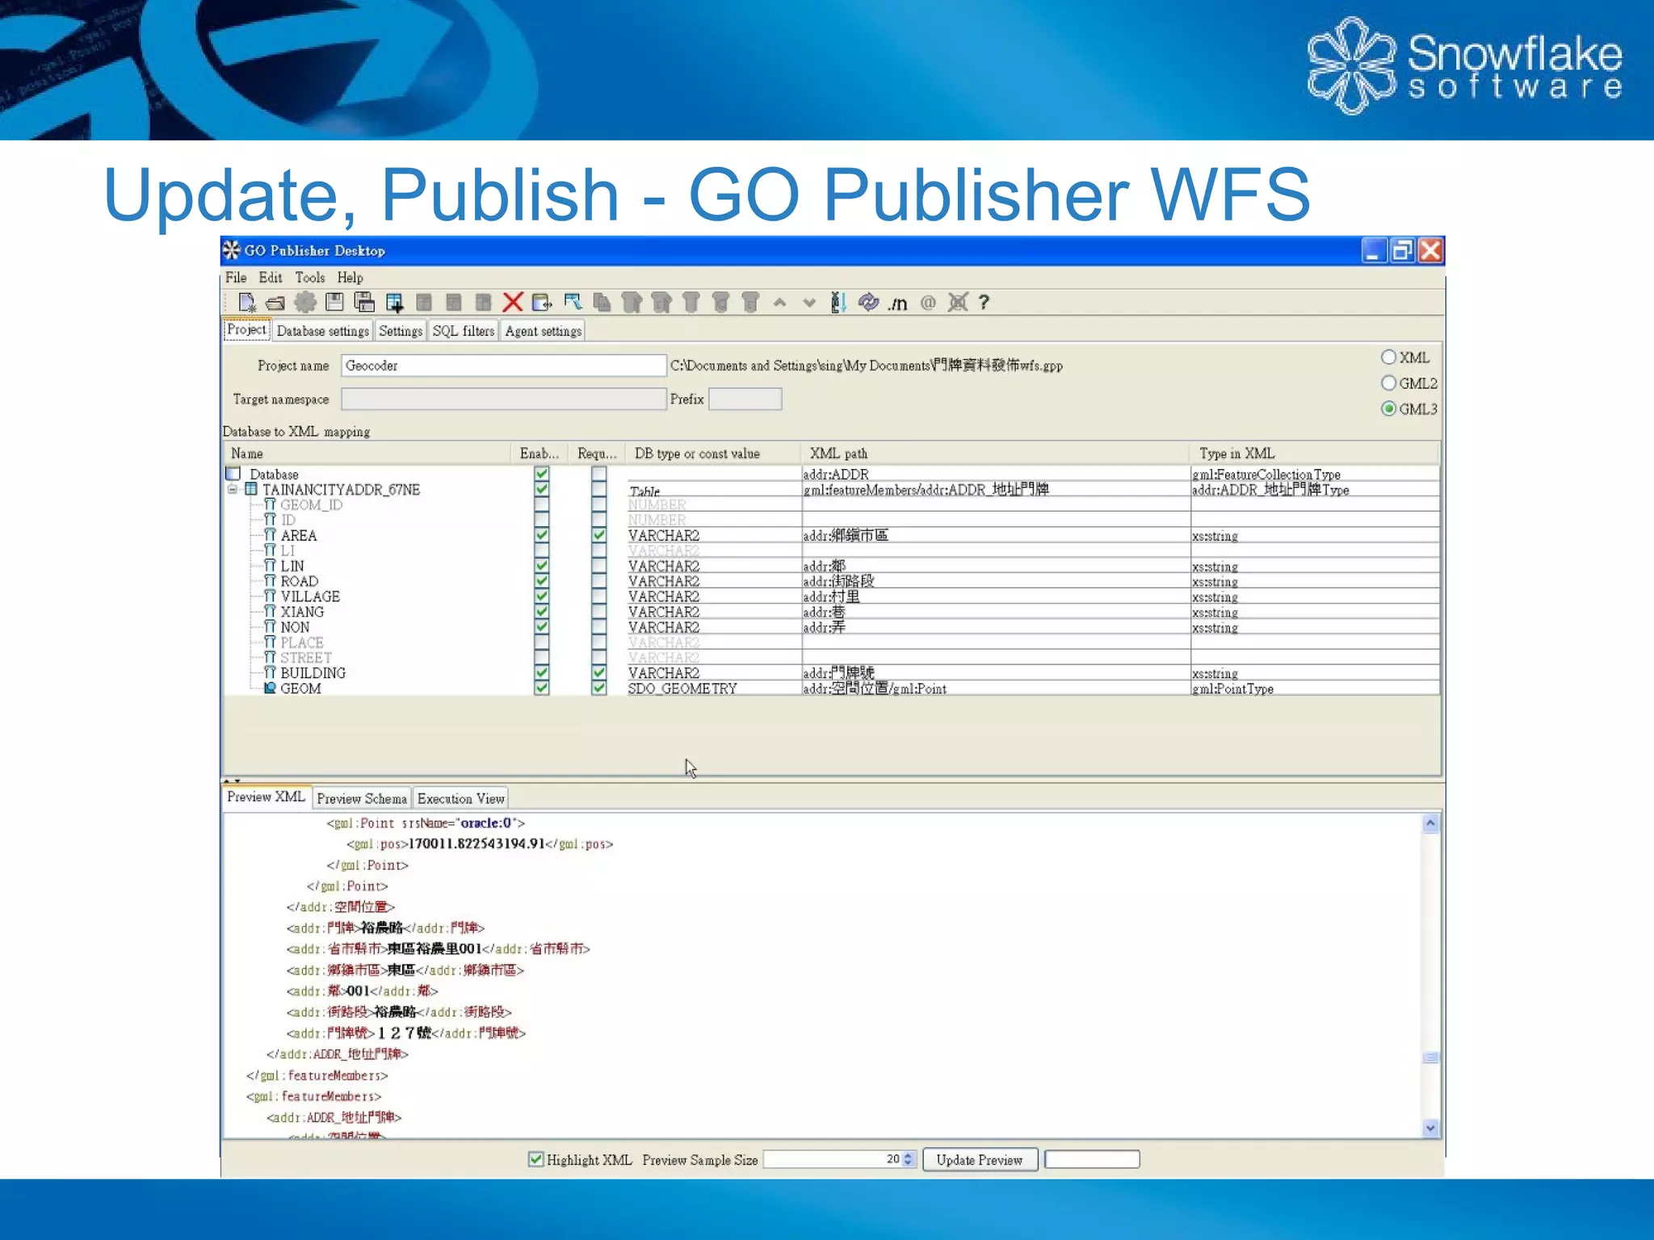The image size is (1654, 1240).
Task: Click the crossed-out X toolbar icon
Action: (x=958, y=303)
